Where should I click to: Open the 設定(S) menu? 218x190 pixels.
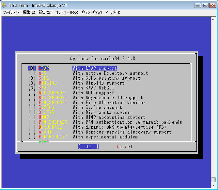coord(45,12)
